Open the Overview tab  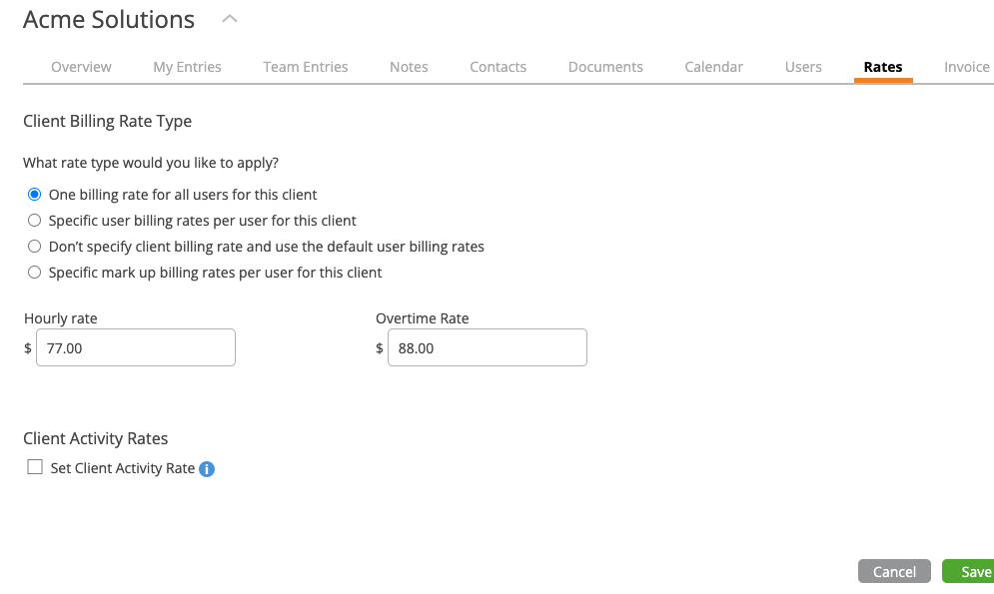[81, 67]
